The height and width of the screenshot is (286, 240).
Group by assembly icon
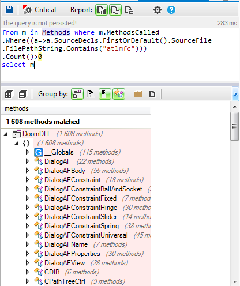coord(77,94)
